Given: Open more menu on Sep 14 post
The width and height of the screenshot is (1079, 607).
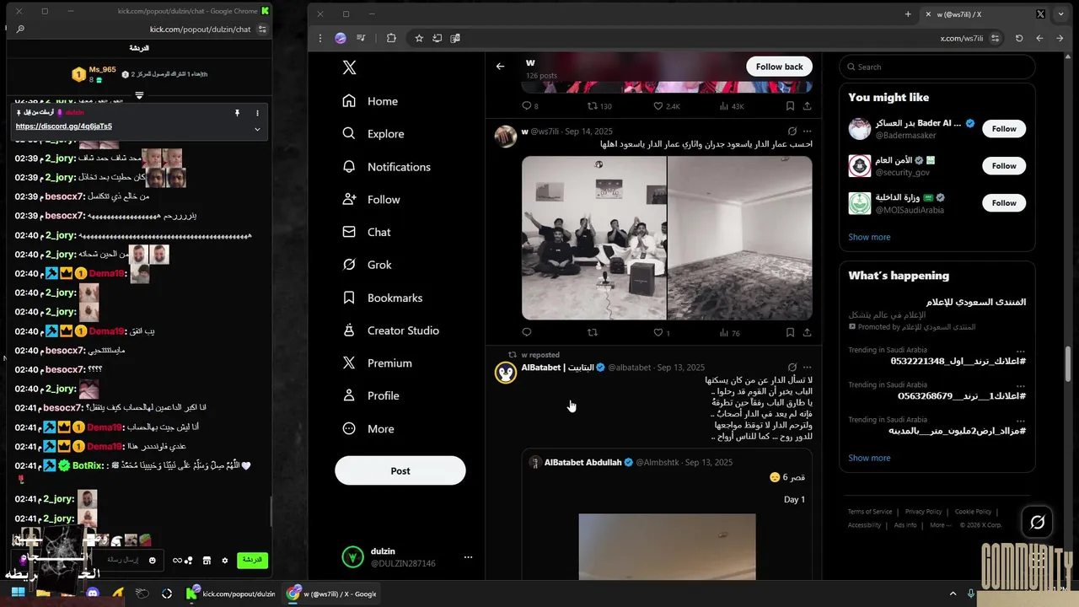Looking at the screenshot, I should 807,132.
